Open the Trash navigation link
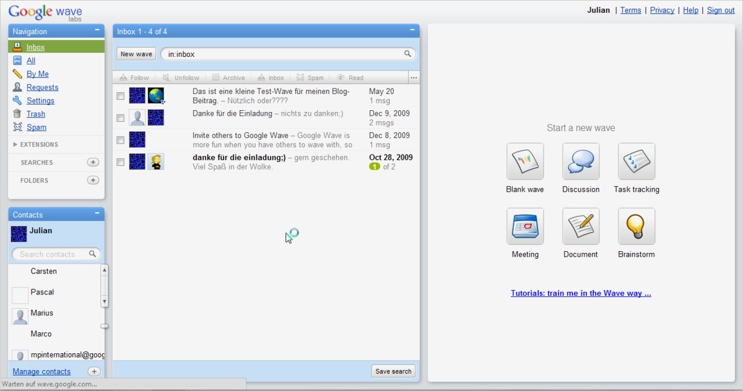 pos(36,114)
